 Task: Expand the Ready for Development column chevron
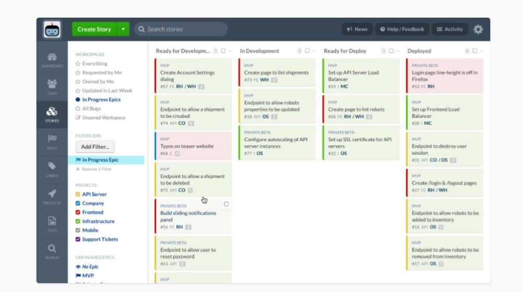230,51
